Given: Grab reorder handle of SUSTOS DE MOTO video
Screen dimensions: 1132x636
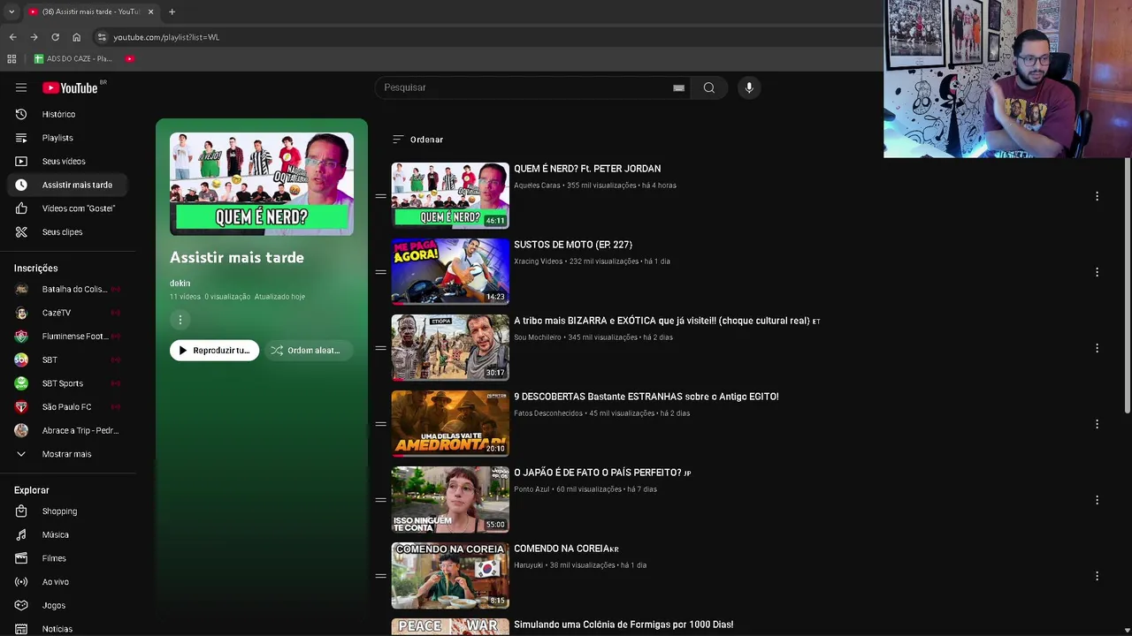Looking at the screenshot, I should tap(380, 272).
